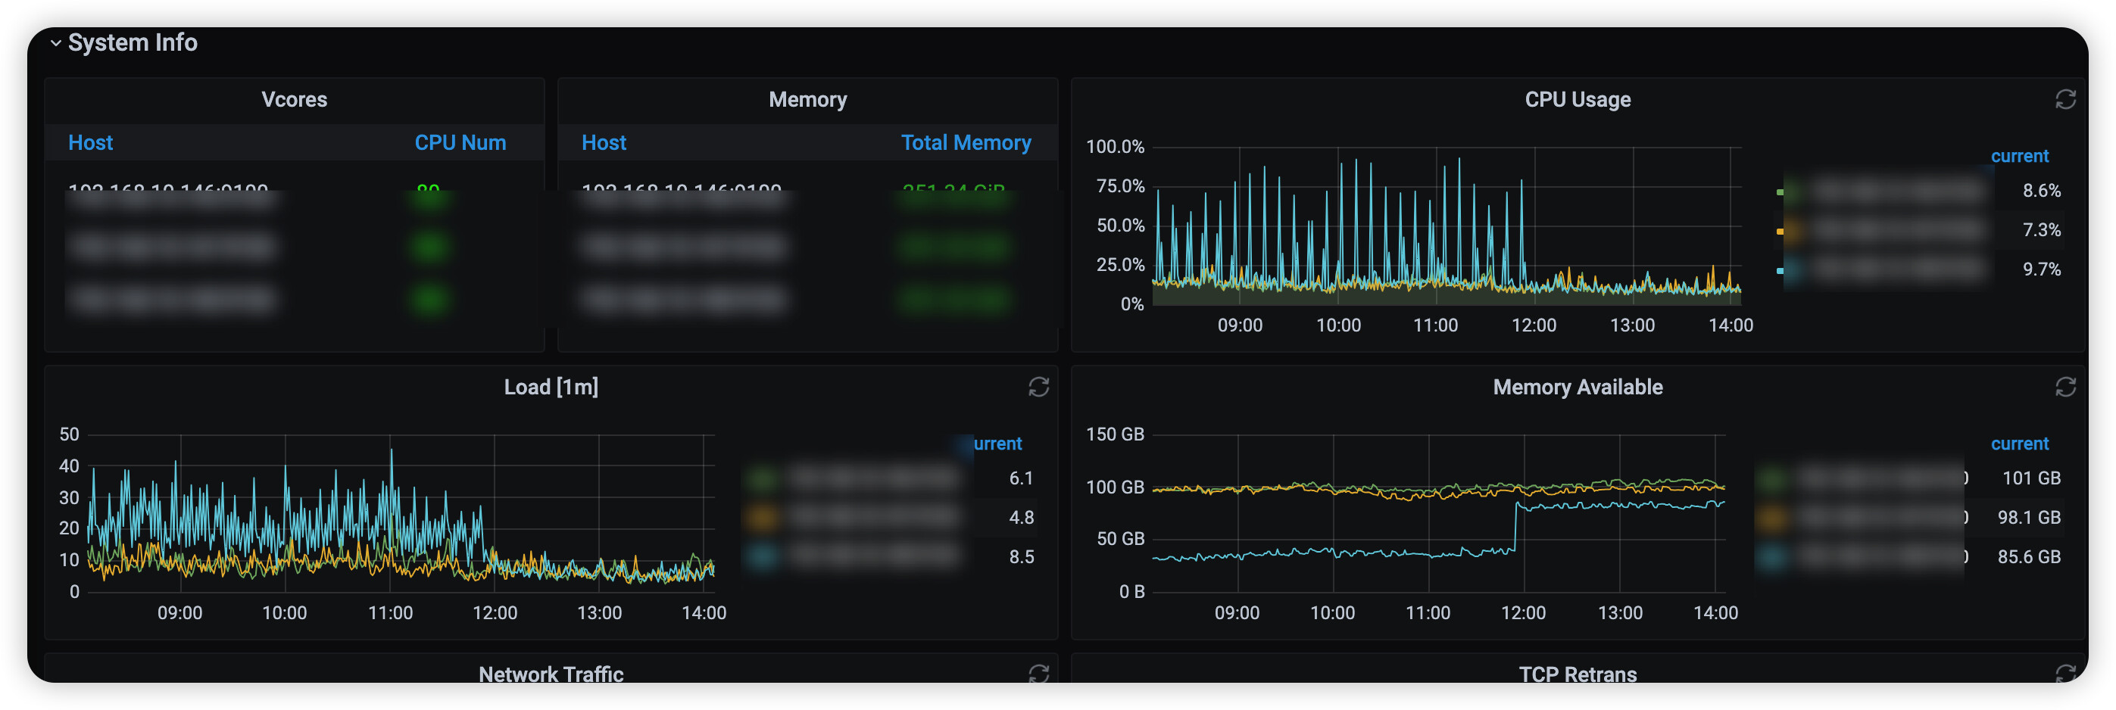
Task: Collapse the System Info row chevron
Action: point(56,42)
